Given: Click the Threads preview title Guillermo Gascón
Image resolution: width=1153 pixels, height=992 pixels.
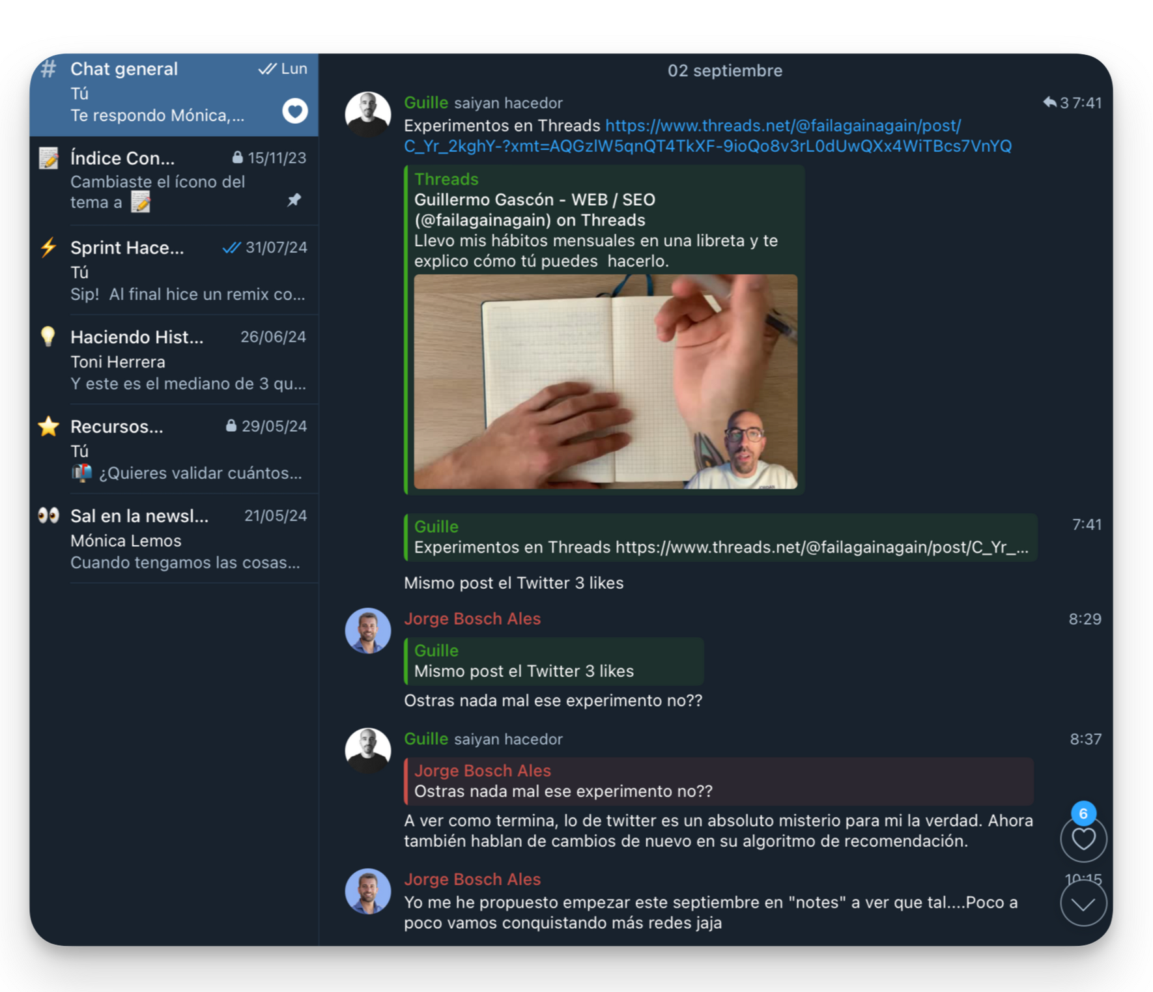Looking at the screenshot, I should tap(534, 200).
